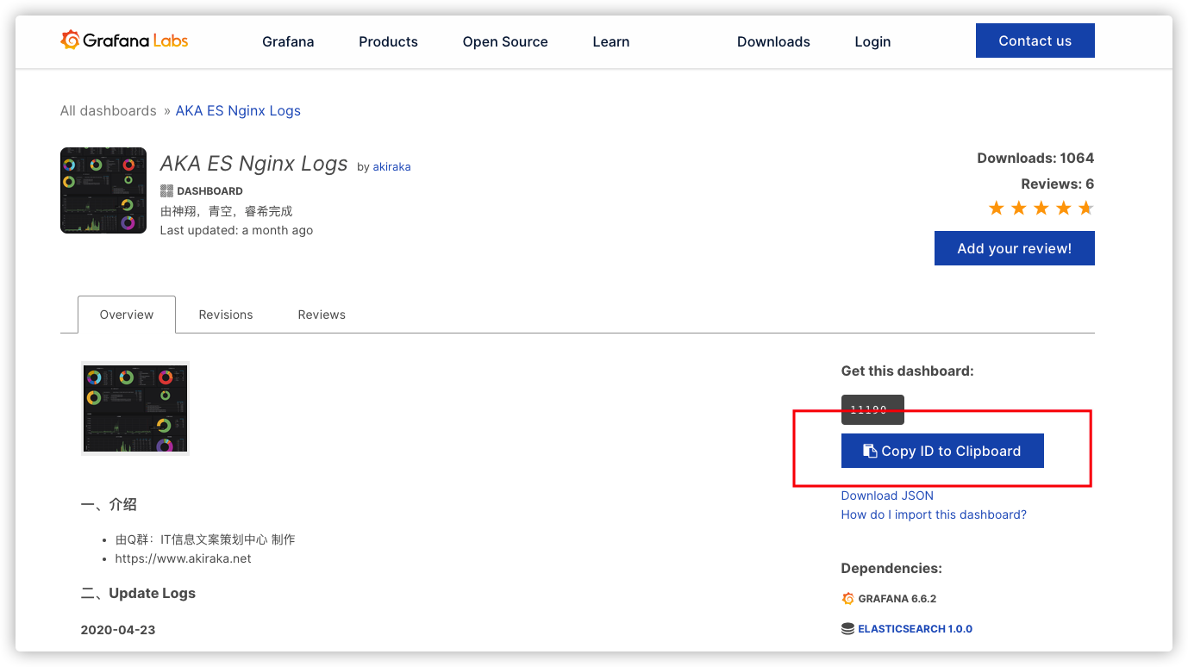
Task: Open the Login page
Action: (872, 41)
